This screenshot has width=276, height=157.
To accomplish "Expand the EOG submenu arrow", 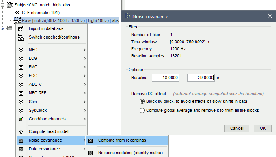I will point(84,76).
